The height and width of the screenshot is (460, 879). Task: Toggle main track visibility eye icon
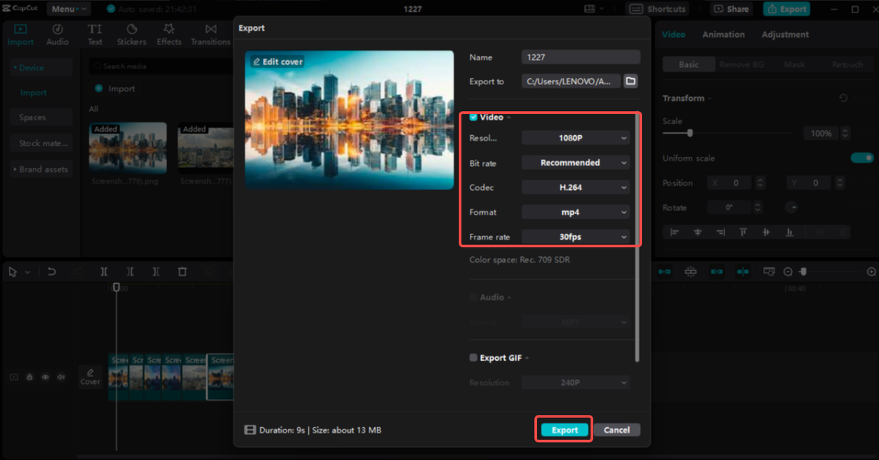point(45,377)
